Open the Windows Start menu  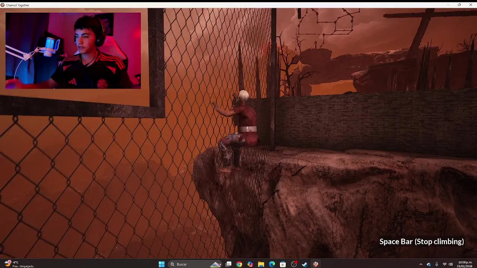point(161,264)
